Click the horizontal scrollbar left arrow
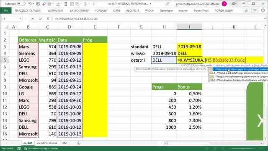Screen dimensions: 268x151 point(166,143)
